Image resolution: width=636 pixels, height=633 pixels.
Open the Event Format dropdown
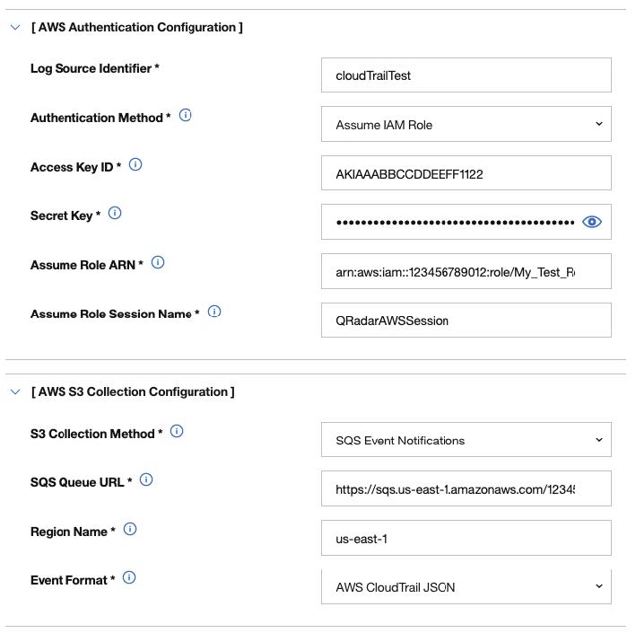point(466,587)
